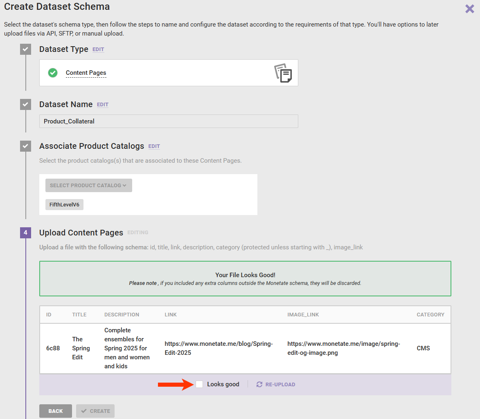Click the Content Pages document icon
This screenshot has width=480, height=419.
click(283, 73)
